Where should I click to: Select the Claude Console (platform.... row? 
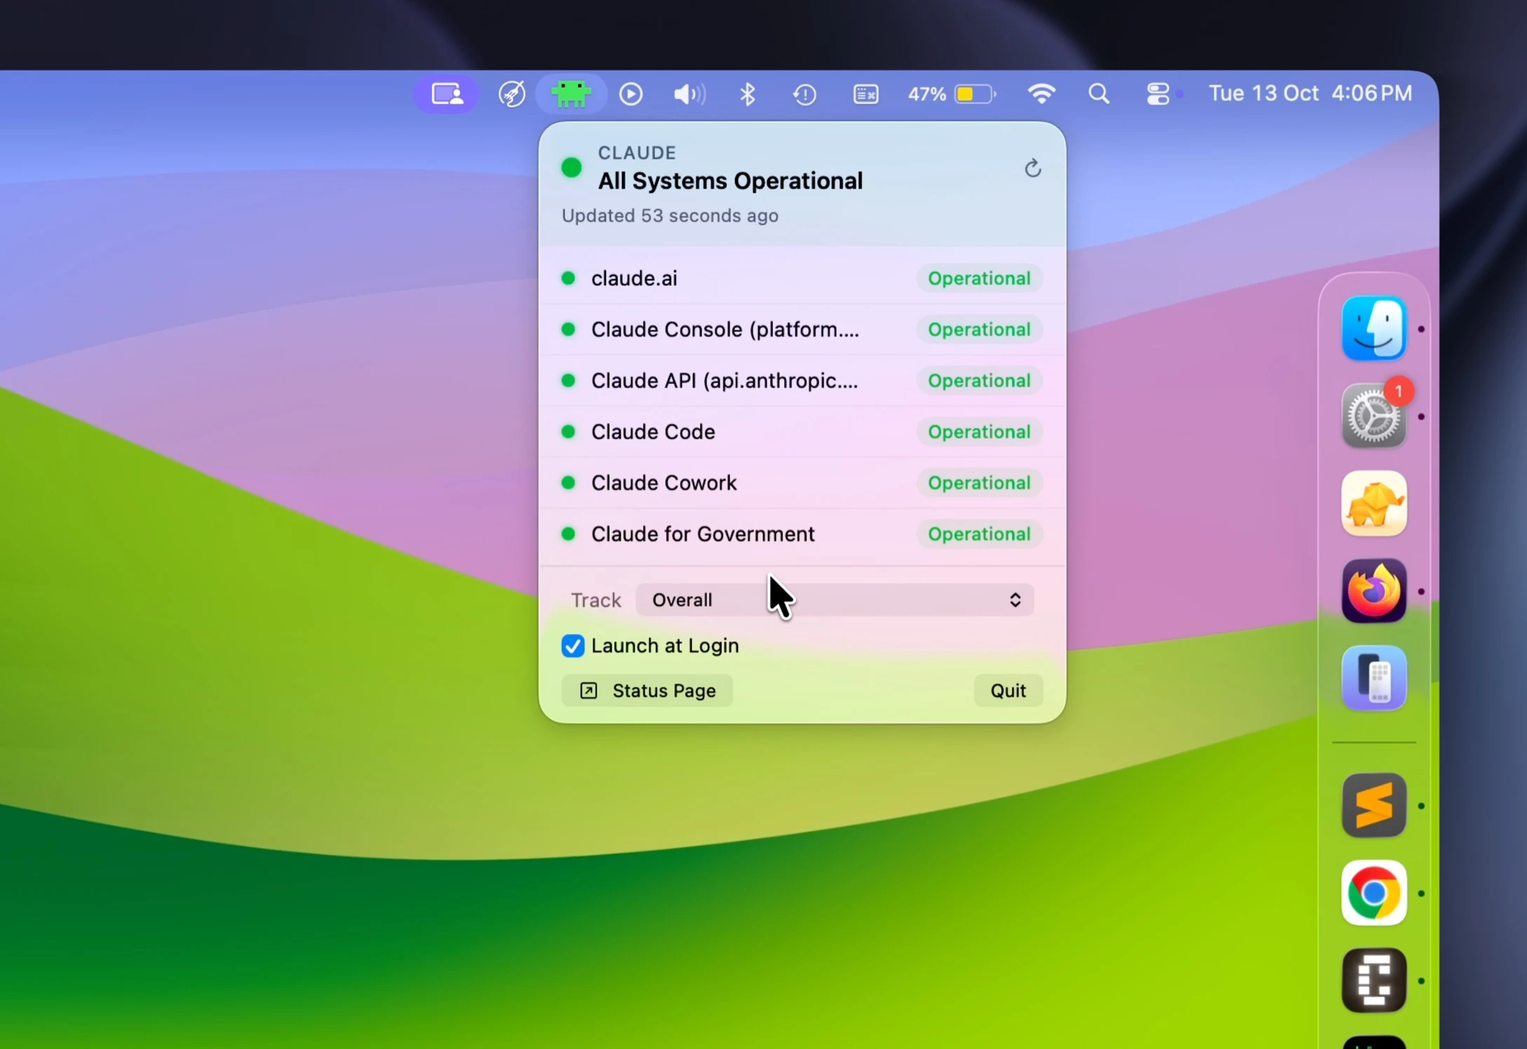tap(802, 329)
